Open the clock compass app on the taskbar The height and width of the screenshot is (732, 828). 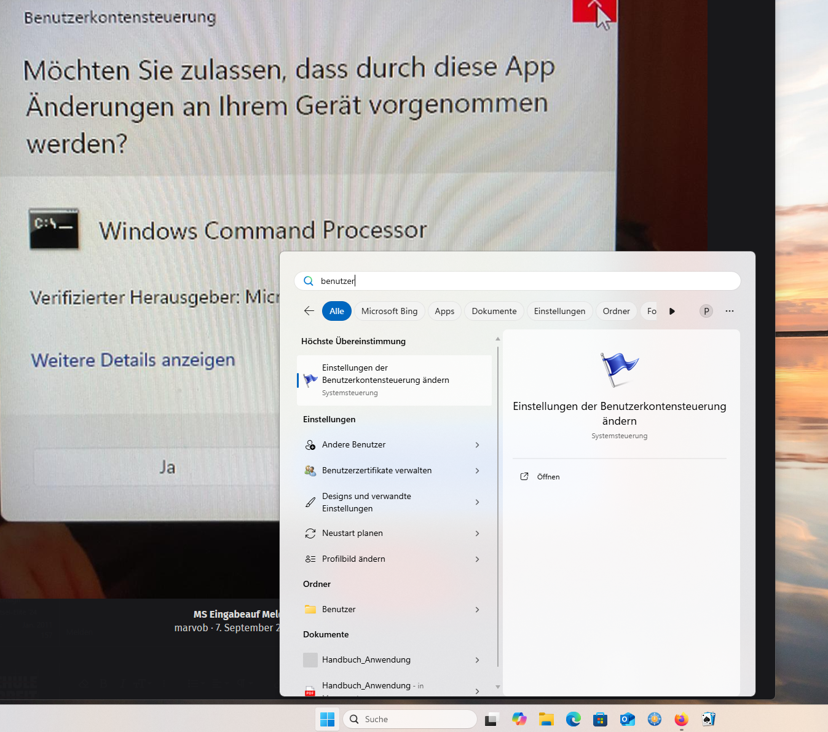pyautogui.click(x=655, y=719)
